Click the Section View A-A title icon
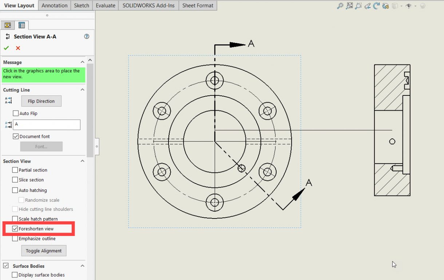444x280 pixels. [8, 36]
